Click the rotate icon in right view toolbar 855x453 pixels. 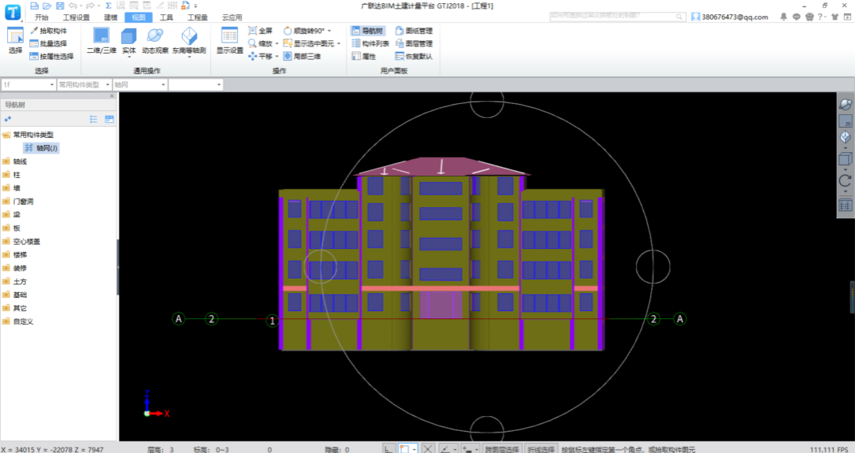845,180
